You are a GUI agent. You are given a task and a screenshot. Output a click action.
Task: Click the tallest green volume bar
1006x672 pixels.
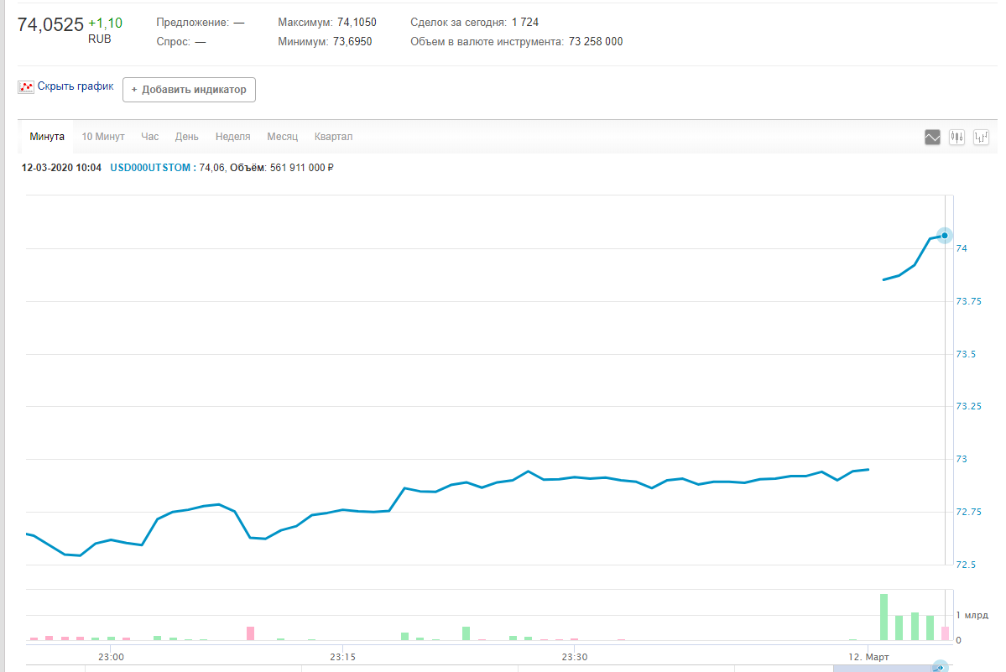click(884, 617)
